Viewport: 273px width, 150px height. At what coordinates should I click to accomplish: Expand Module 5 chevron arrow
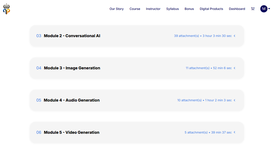[x=234, y=132]
